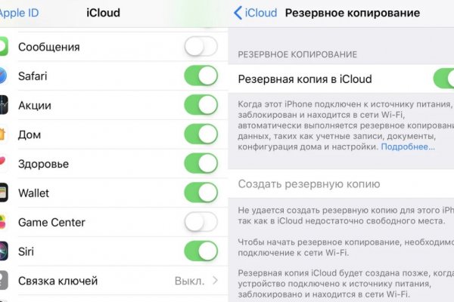Tap the Wallet app icon
The height and width of the screenshot is (302, 454).
tap(3, 193)
